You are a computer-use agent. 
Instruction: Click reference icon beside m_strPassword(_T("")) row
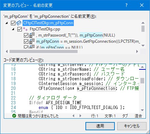click(x=32, y=35)
